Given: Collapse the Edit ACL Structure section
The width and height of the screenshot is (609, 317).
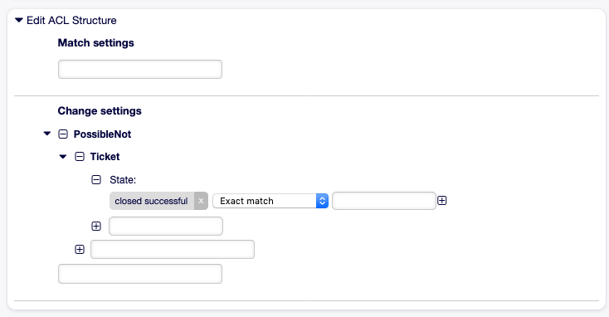Looking at the screenshot, I should pyautogui.click(x=18, y=20).
